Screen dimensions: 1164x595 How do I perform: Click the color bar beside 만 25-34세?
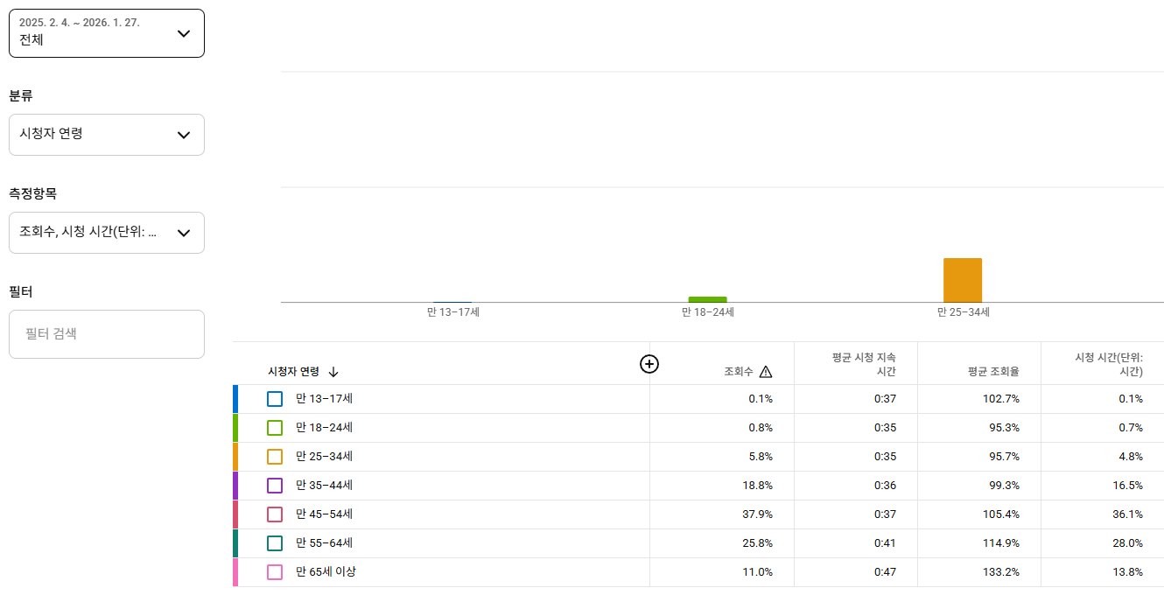click(x=235, y=456)
